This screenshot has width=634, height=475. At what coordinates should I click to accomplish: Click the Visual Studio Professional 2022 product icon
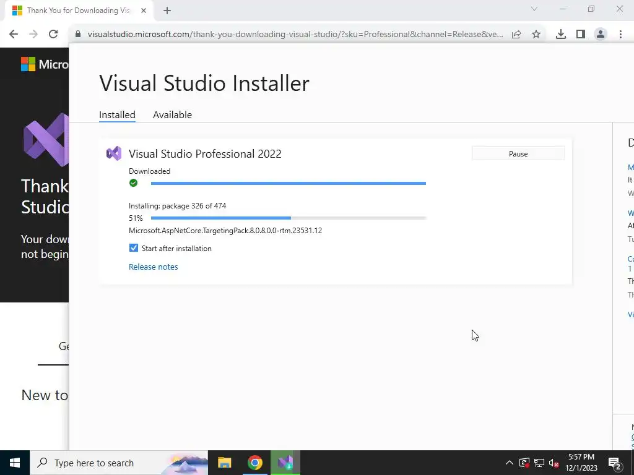click(114, 153)
